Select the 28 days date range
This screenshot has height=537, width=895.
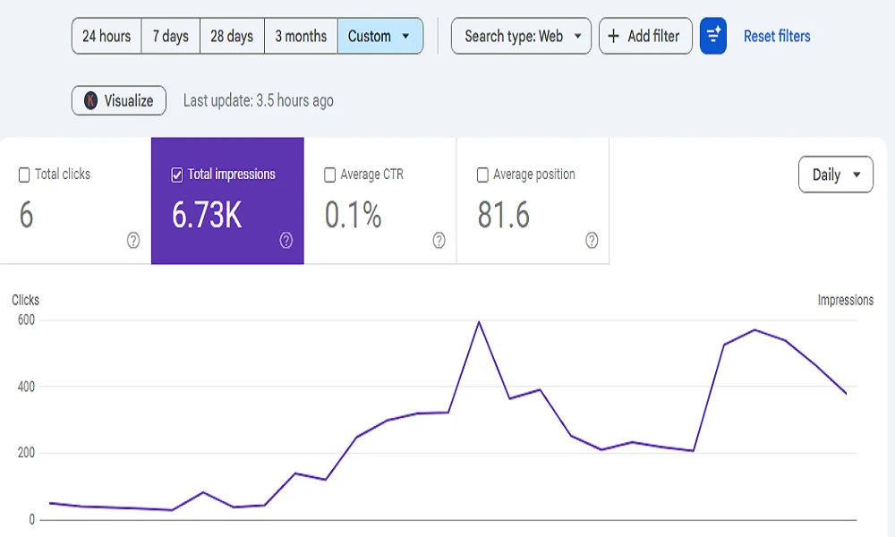232,36
